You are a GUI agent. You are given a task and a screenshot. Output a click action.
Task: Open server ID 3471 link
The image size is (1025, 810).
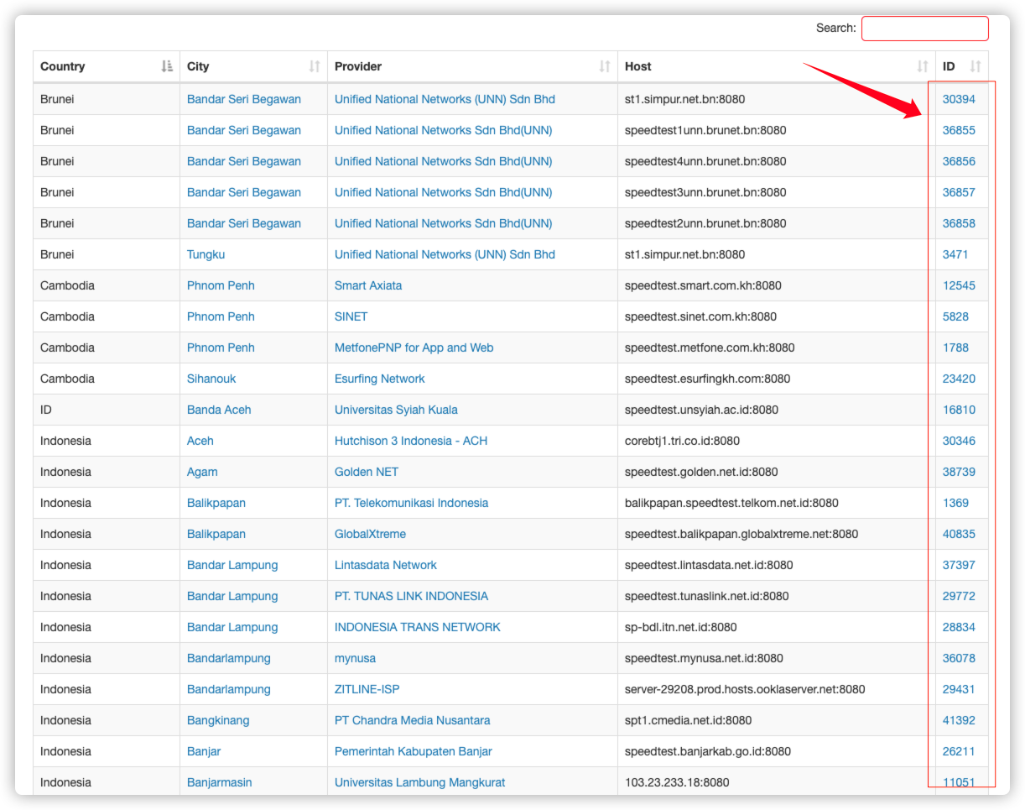coord(955,254)
